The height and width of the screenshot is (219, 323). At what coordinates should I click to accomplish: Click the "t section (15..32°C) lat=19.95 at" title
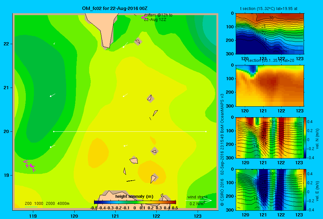[x=269, y=9]
